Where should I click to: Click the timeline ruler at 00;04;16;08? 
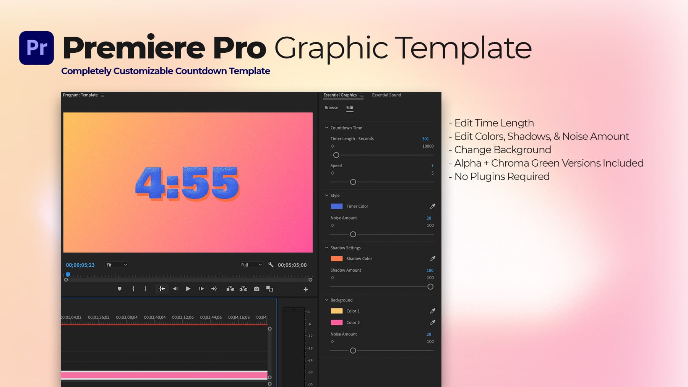[x=239, y=317]
